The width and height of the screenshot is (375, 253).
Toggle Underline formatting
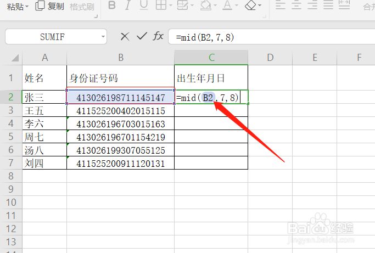[x=144, y=5]
